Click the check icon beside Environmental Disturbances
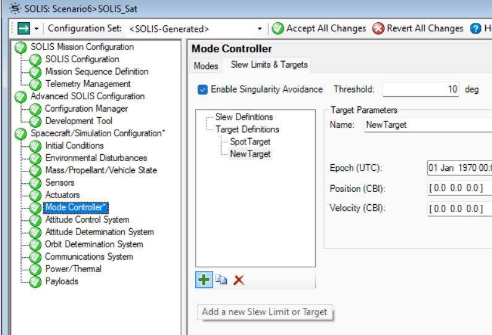Image resolution: width=492 pixels, height=335 pixels. coord(35,159)
